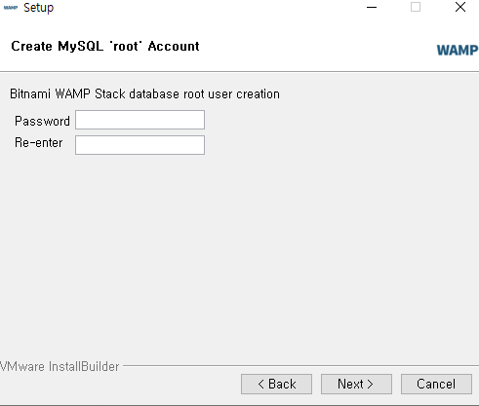479x406 pixels.
Task: Click the 'VMware InstallBuilder' text
Action: click(60, 366)
